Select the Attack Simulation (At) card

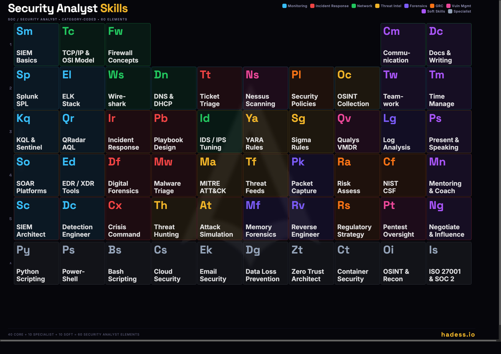[220, 218]
